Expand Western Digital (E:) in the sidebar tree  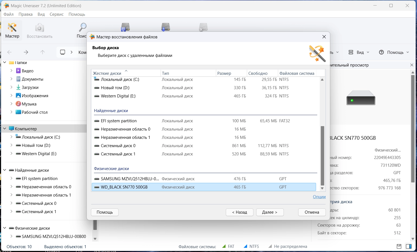(x=11, y=153)
